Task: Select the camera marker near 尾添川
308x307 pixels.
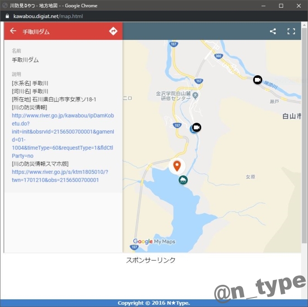Action: [x=257, y=80]
